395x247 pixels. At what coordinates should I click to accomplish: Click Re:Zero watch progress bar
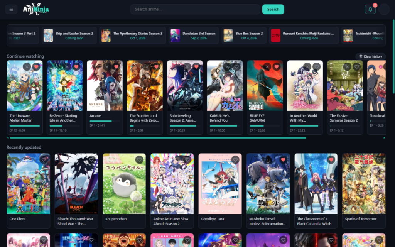[x=65, y=126]
